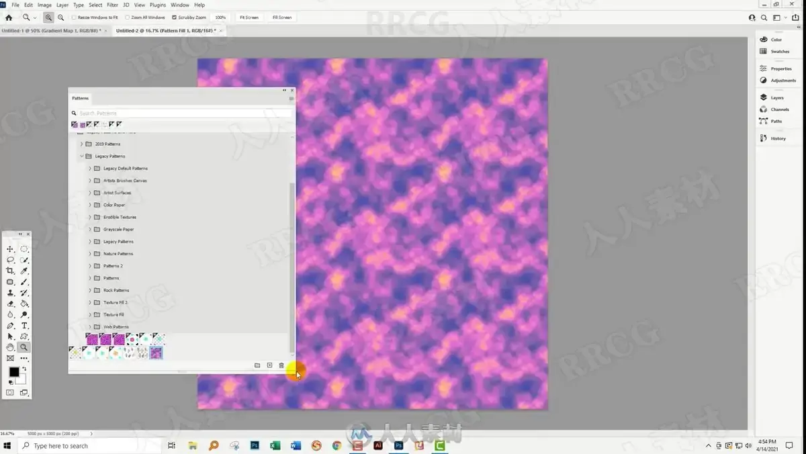Viewport: 806px width, 454px height.
Task: Change screen mode button in toolbox
Action: point(24,392)
